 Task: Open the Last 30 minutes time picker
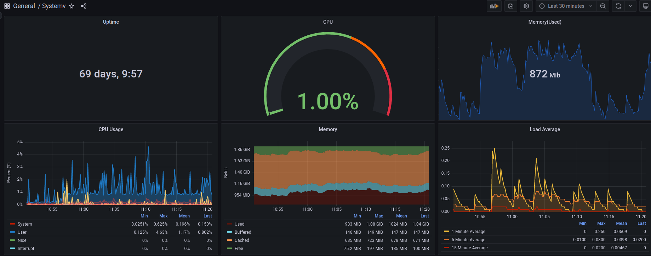tap(566, 6)
